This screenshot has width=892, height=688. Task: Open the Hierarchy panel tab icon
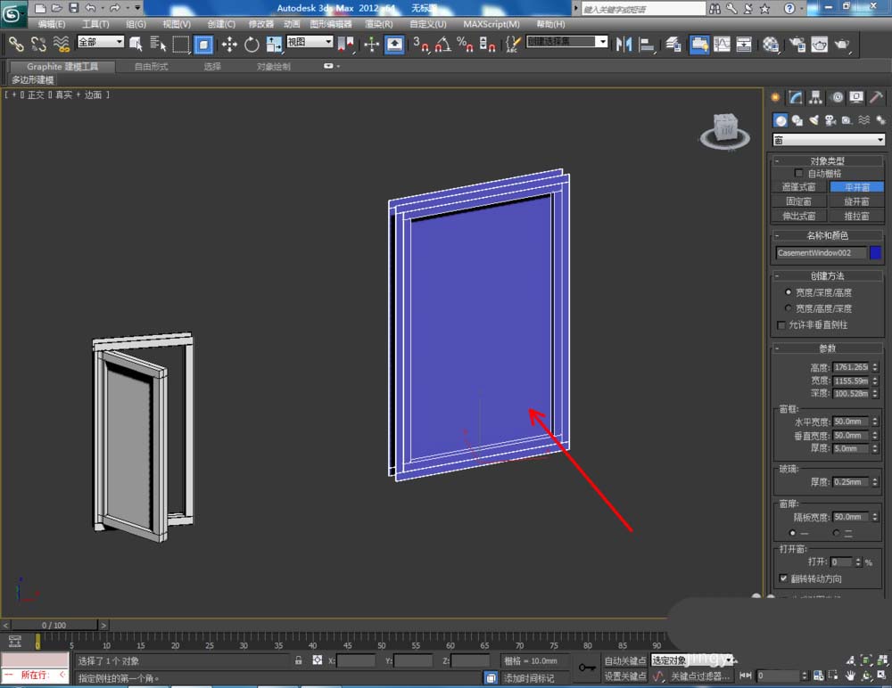[x=816, y=98]
